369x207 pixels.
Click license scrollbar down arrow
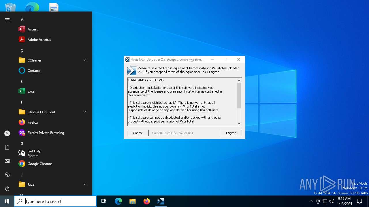click(x=239, y=123)
